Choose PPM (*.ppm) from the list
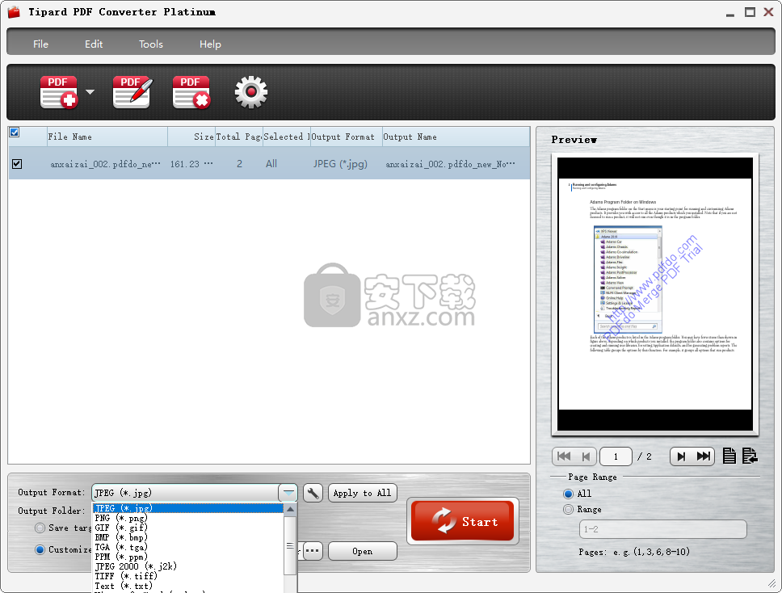The height and width of the screenshot is (593, 782). pyautogui.click(x=188, y=557)
